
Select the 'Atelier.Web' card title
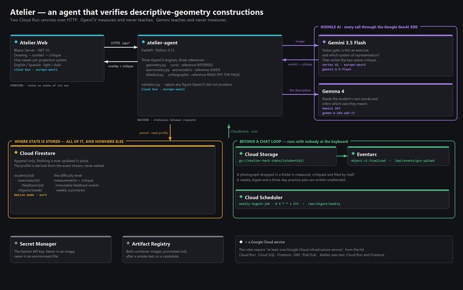tap(33, 43)
